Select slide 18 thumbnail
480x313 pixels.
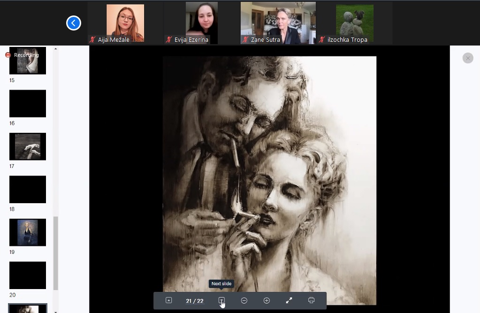pyautogui.click(x=28, y=189)
